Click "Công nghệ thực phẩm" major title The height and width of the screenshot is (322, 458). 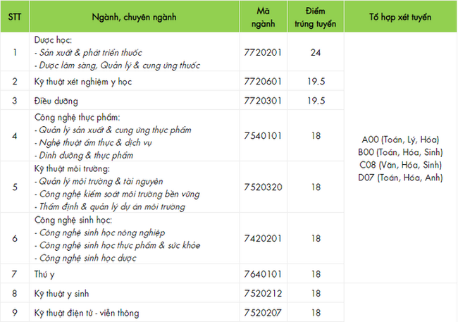[78, 118]
